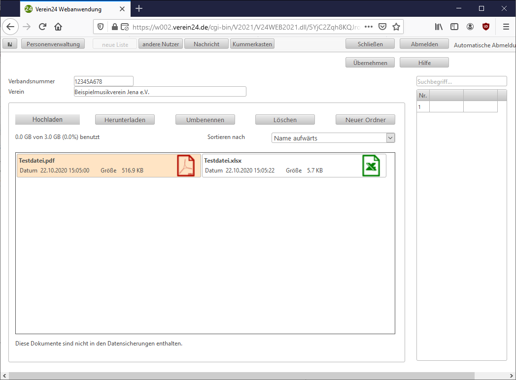The height and width of the screenshot is (380, 516).
Task: Open the Firefox hamburger menu
Action: (x=506, y=27)
